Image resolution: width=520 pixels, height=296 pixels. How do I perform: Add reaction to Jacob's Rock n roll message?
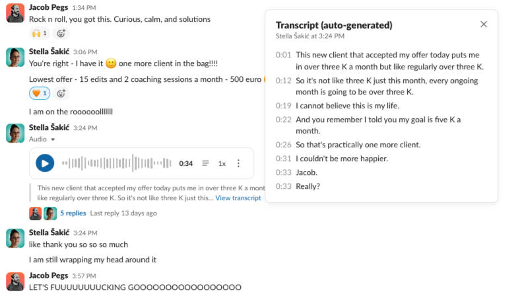click(x=61, y=33)
